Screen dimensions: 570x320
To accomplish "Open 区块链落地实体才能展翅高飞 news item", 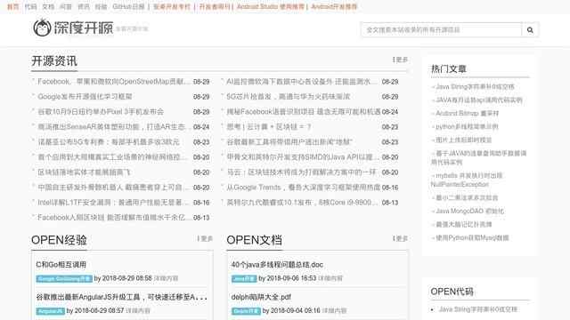I will point(84,172).
